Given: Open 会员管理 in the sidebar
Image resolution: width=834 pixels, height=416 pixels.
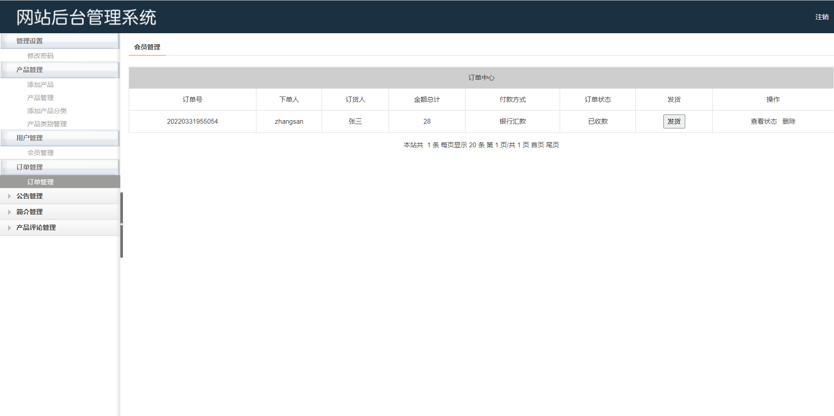Looking at the screenshot, I should pyautogui.click(x=40, y=153).
